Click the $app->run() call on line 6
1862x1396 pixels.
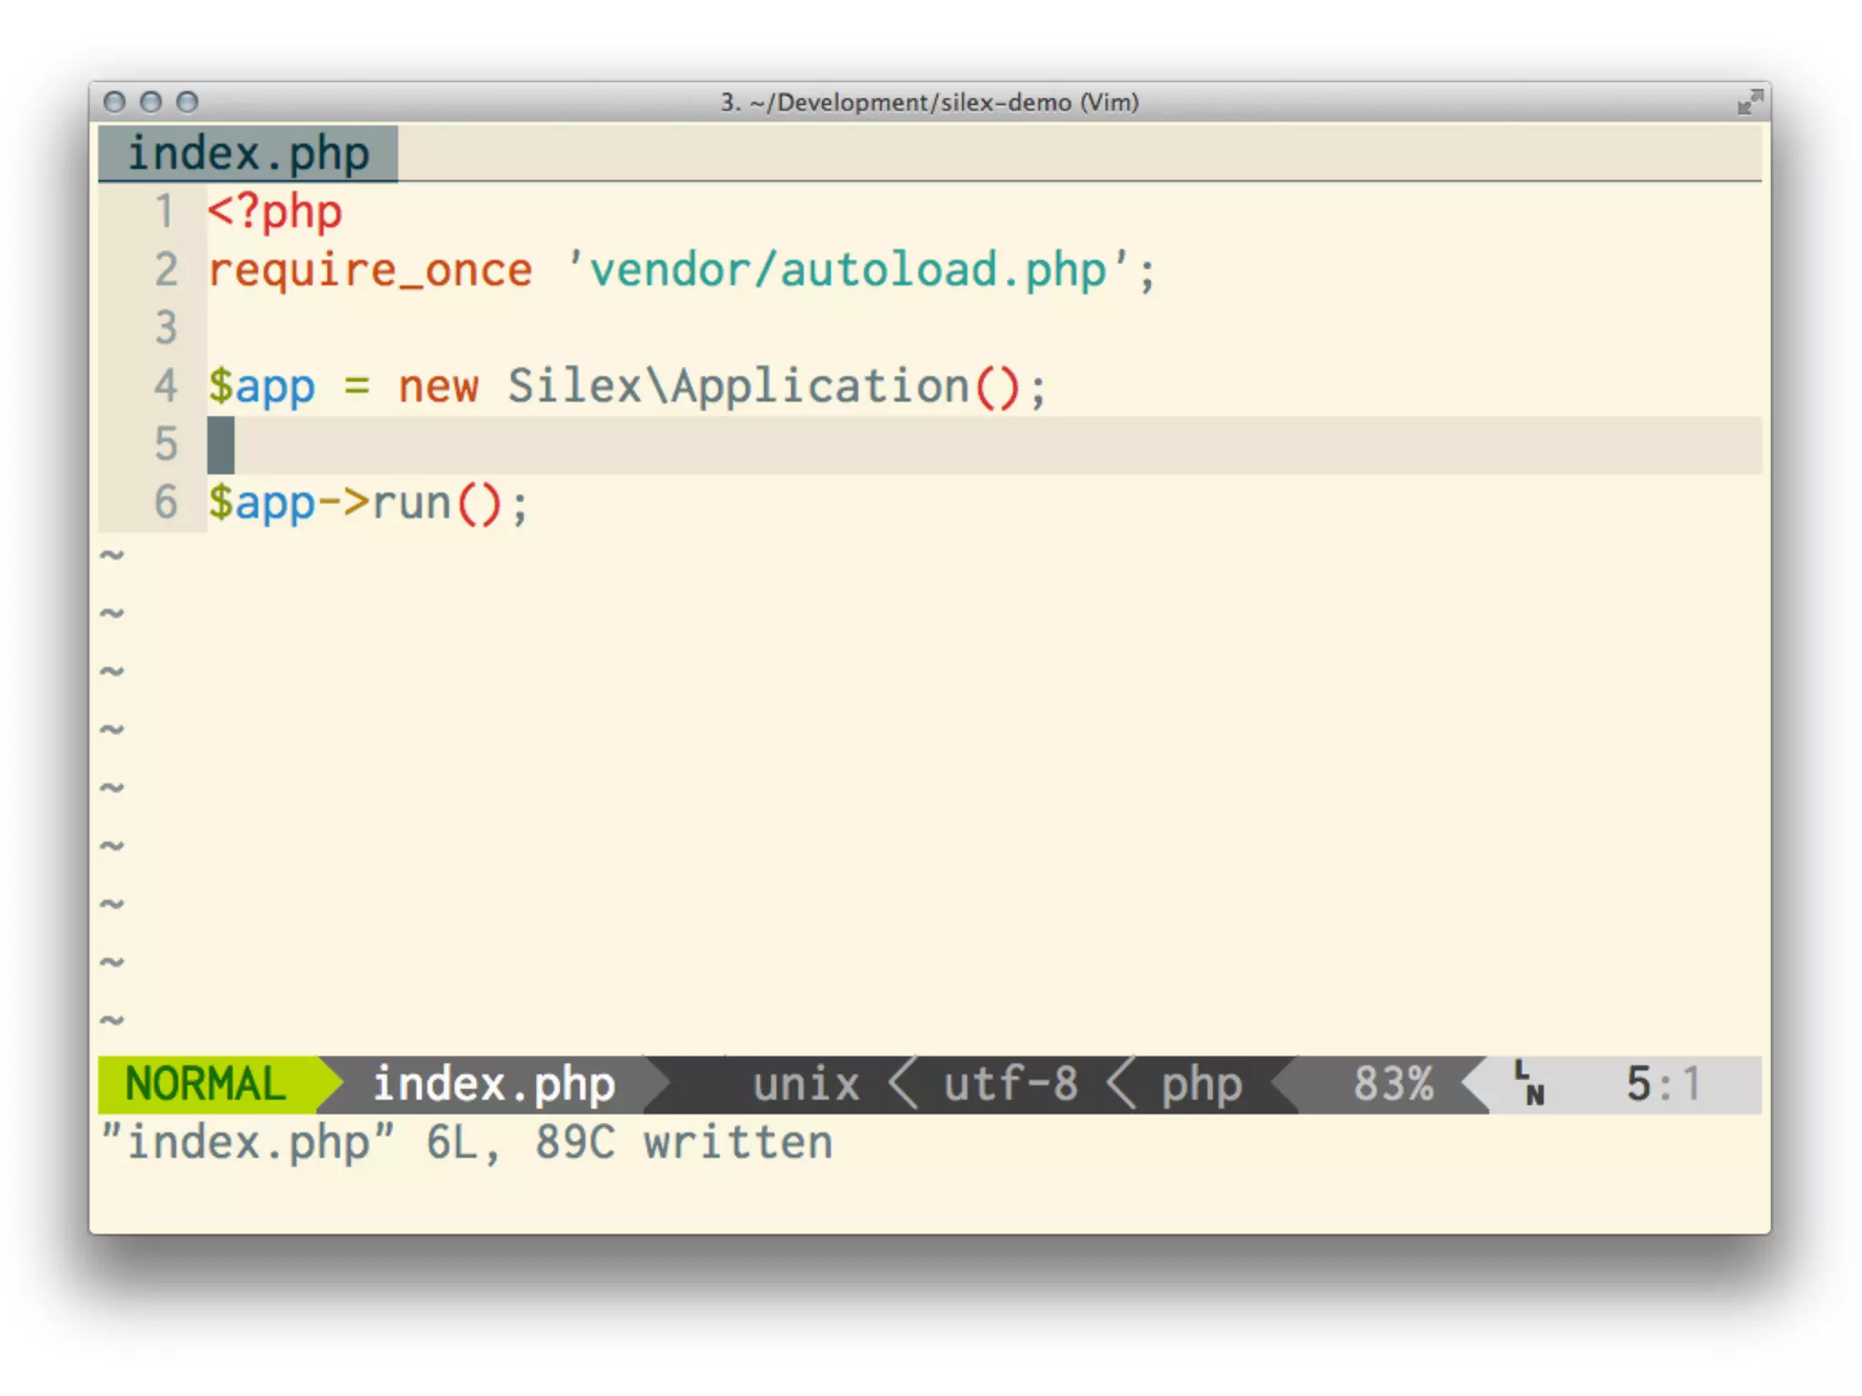(367, 503)
